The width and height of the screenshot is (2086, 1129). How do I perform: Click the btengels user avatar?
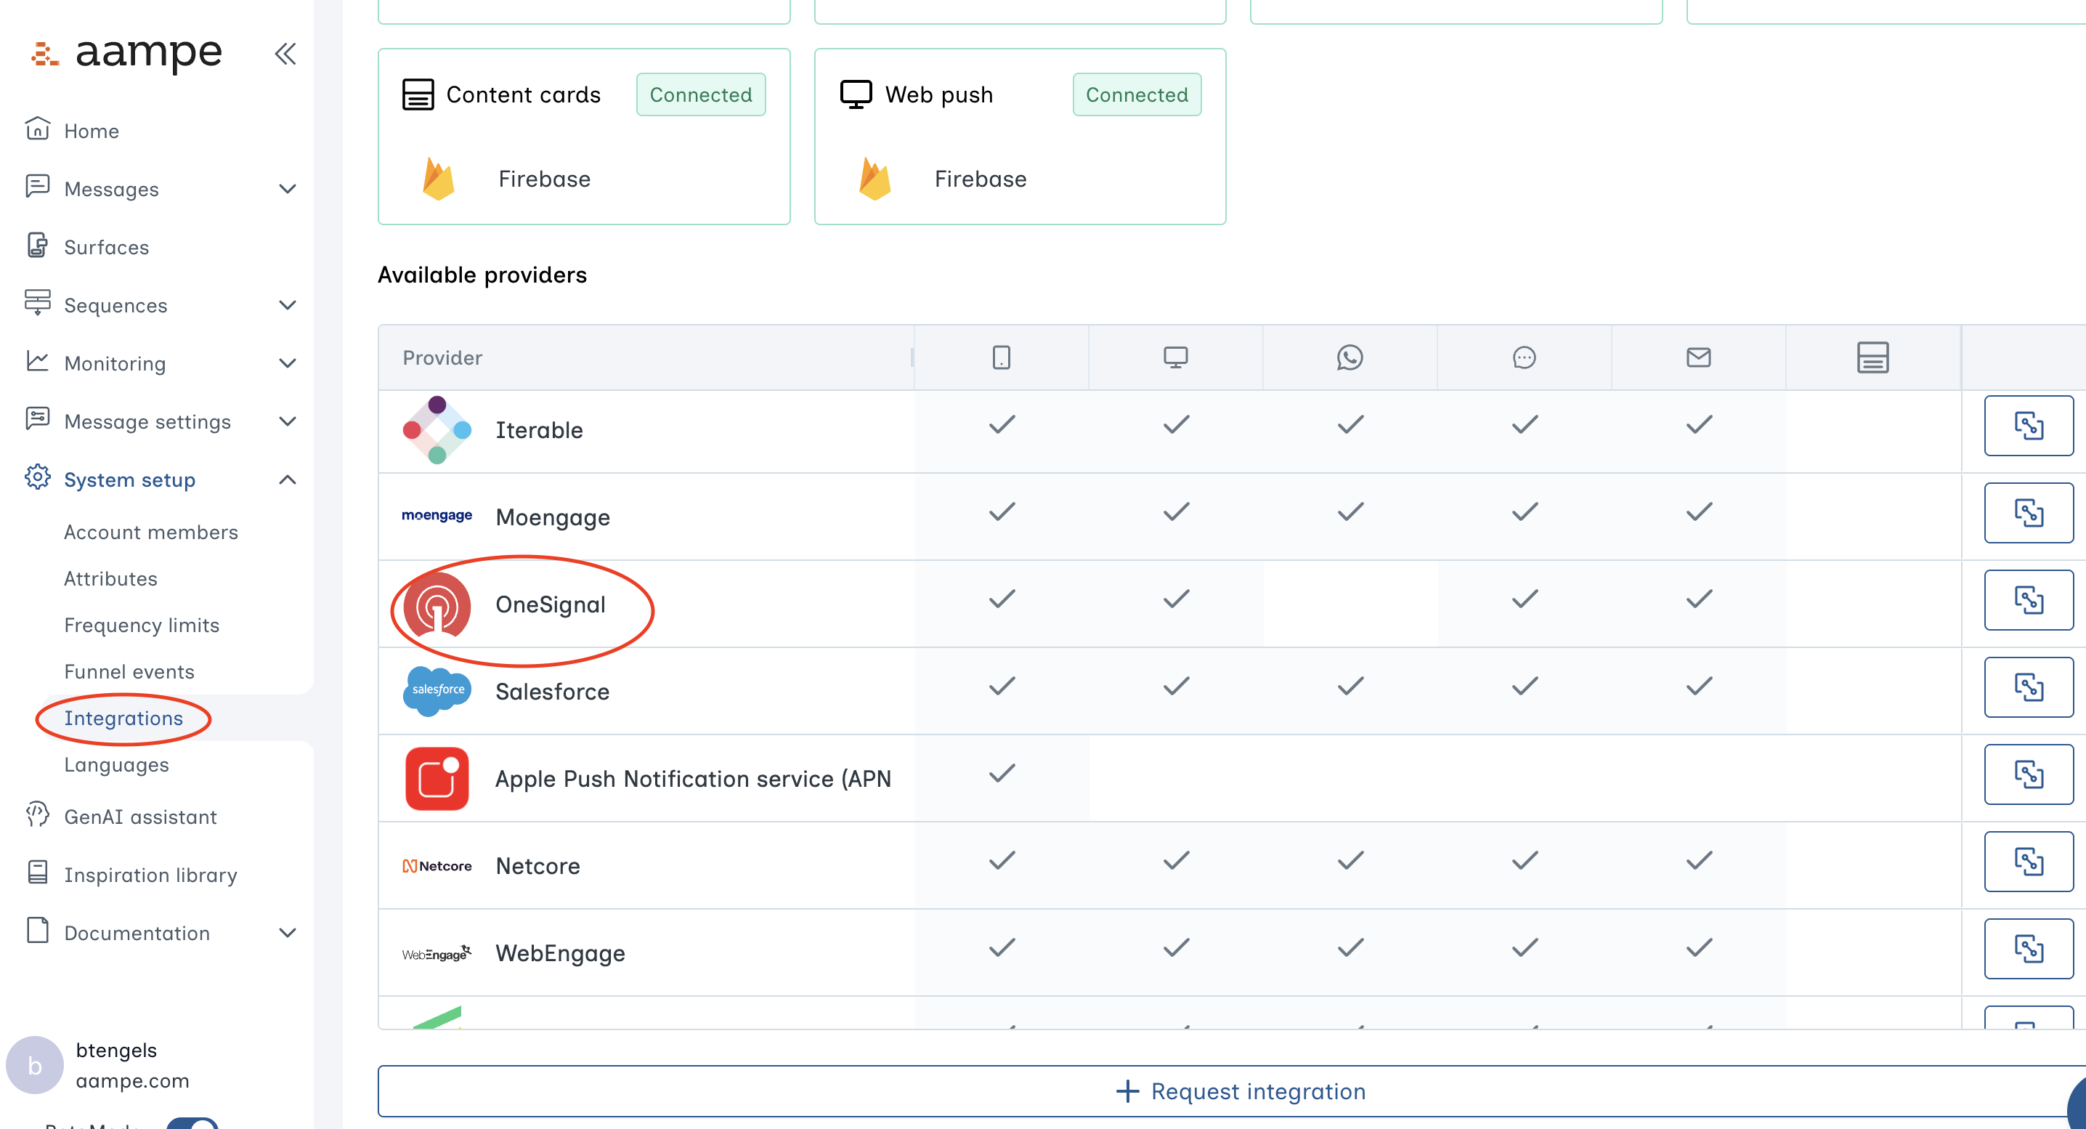34,1064
